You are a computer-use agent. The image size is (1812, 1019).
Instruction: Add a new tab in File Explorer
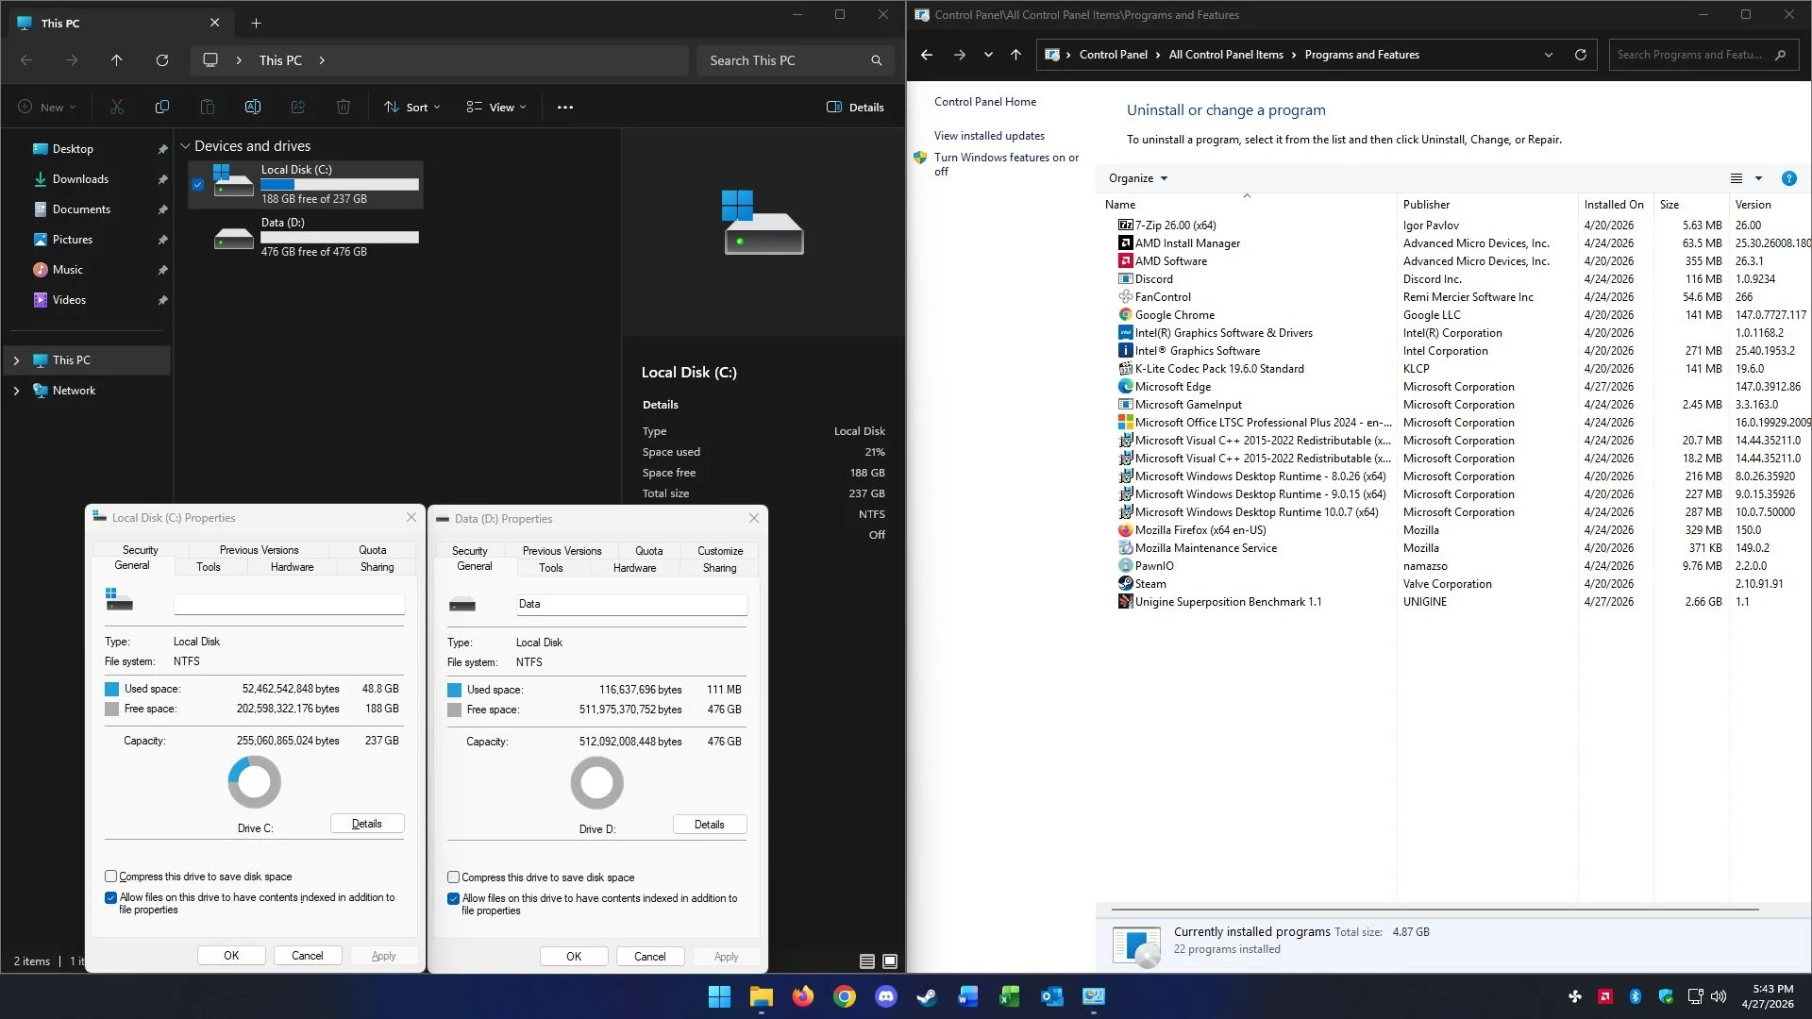[256, 23]
